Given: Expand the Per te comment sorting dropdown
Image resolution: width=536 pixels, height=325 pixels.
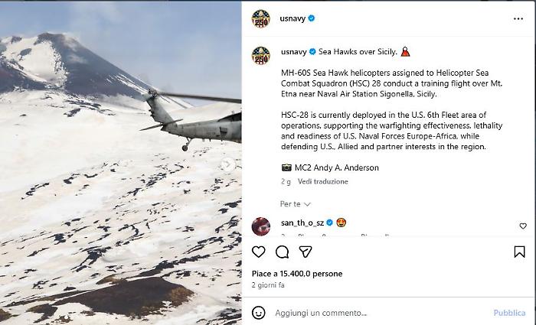Looking at the screenshot, I should pos(295,204).
